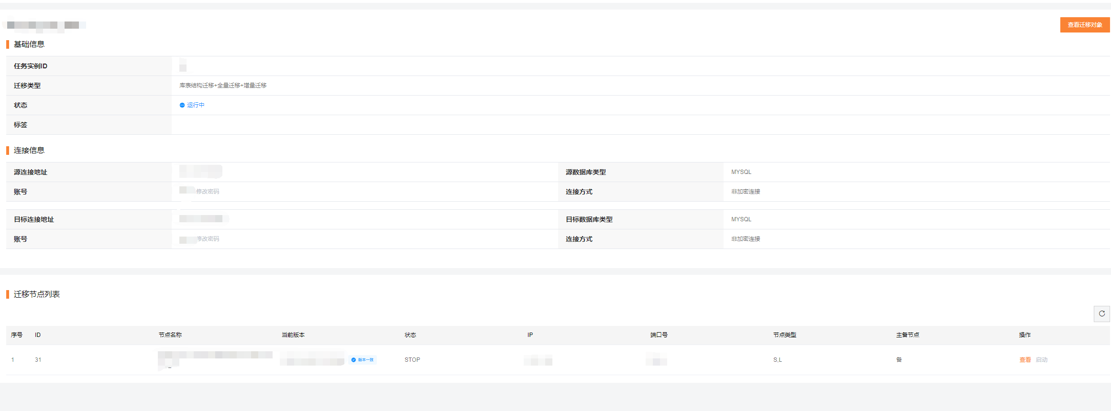The image size is (1111, 411).
Task: Click the 目标数据库类型 label
Action: 589,220
